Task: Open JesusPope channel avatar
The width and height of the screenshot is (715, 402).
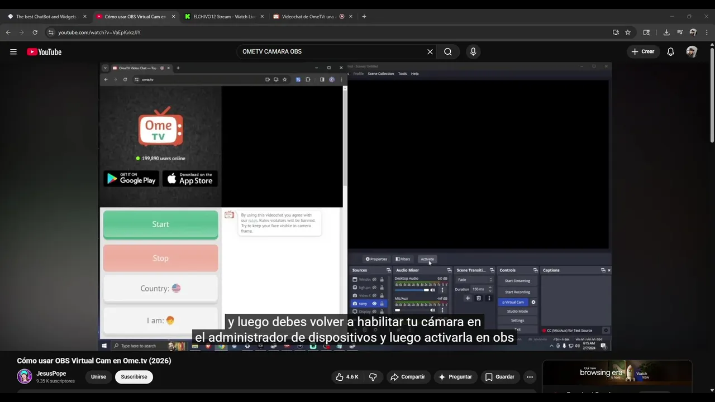Action: click(x=25, y=376)
